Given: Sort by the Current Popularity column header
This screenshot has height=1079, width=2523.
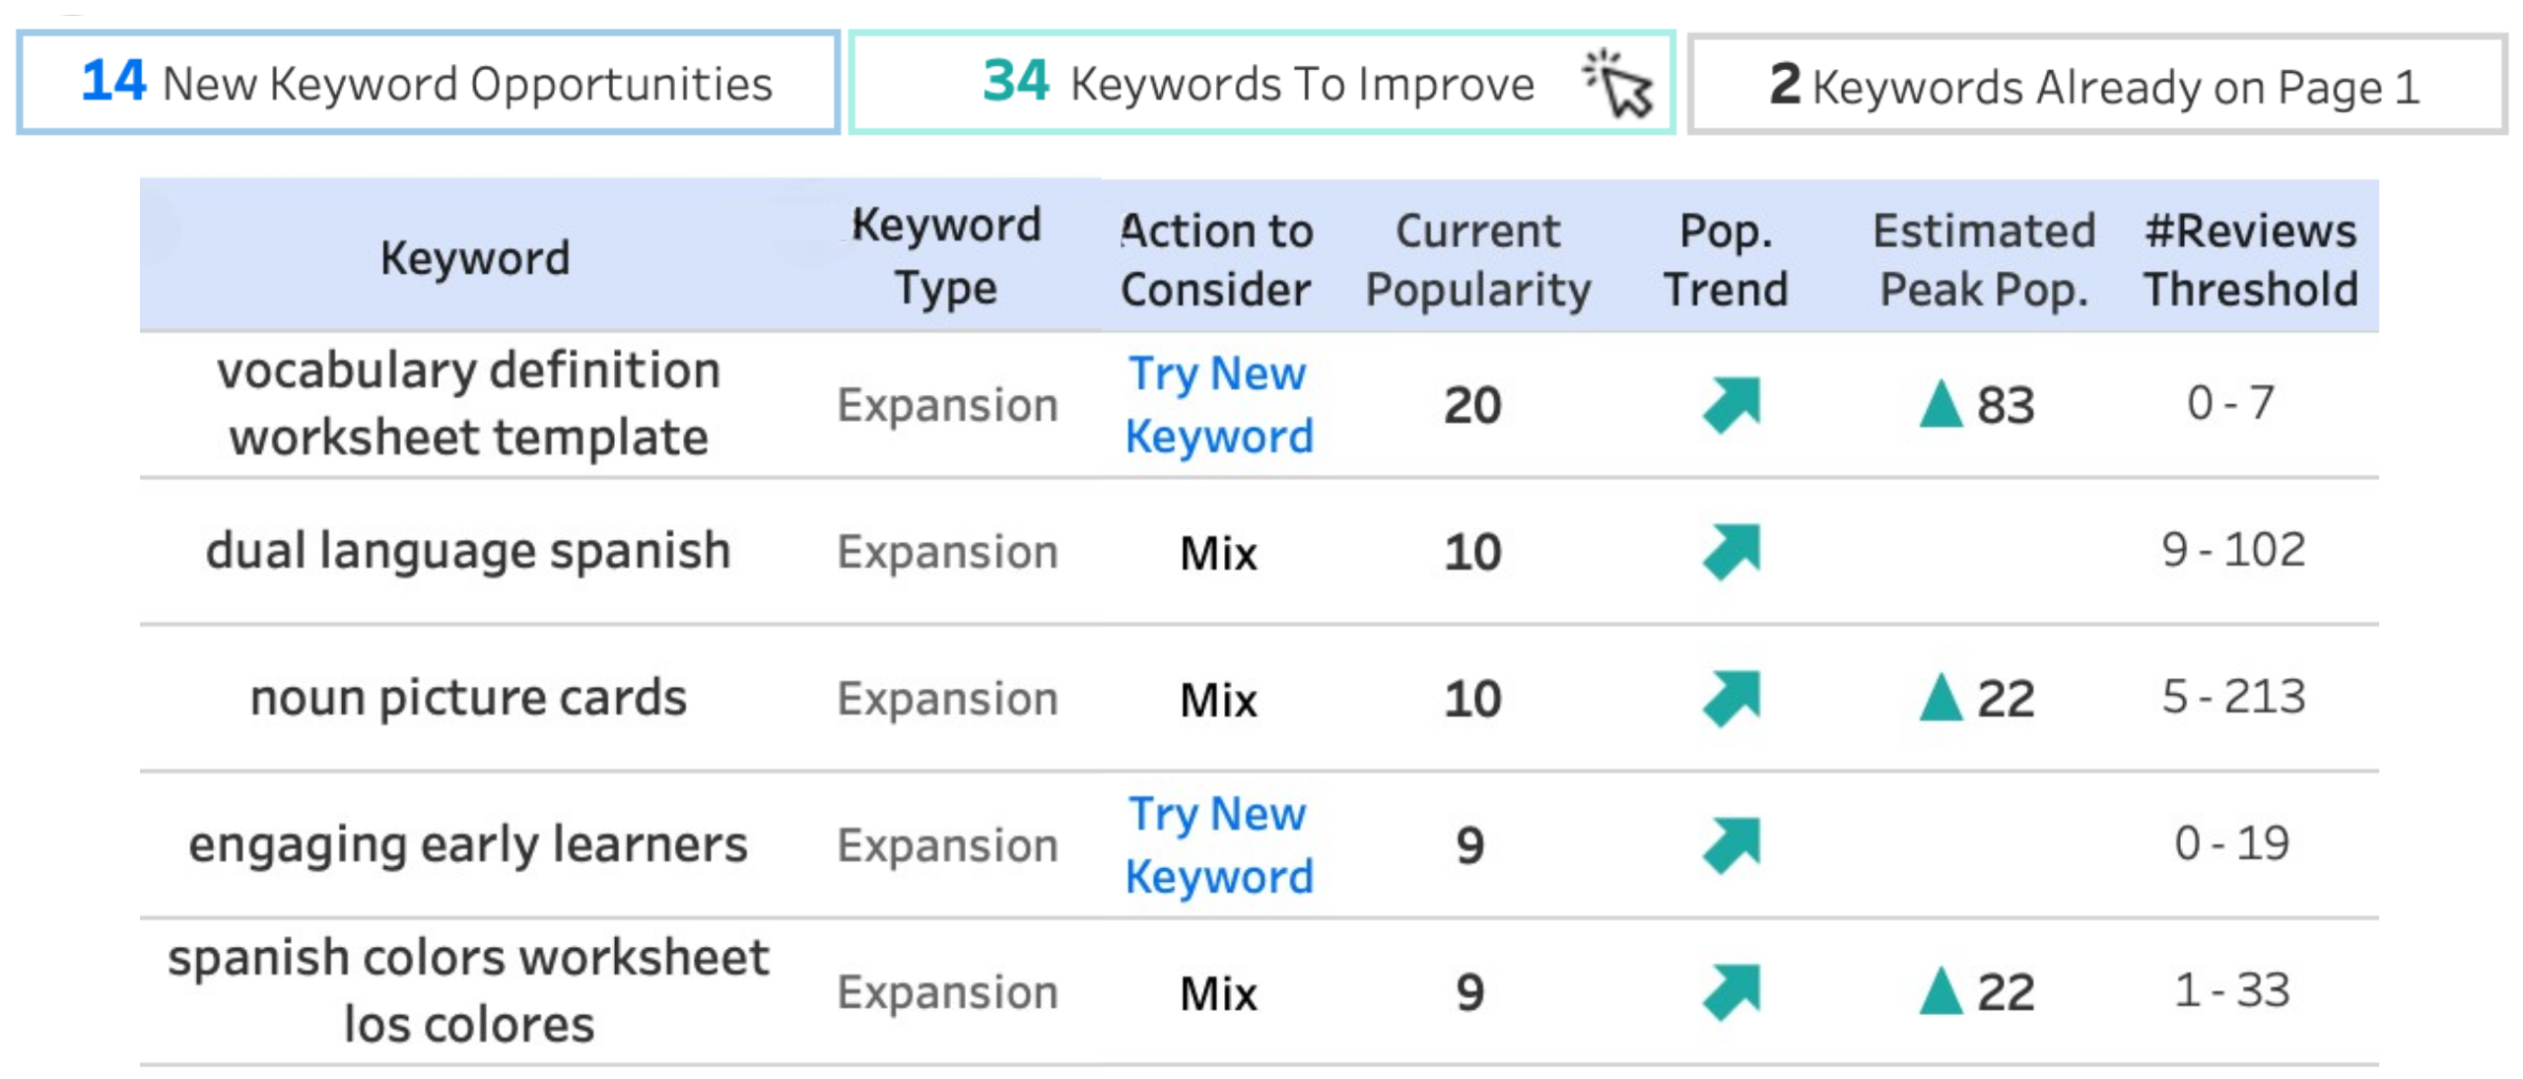Looking at the screenshot, I should tap(1475, 258).
